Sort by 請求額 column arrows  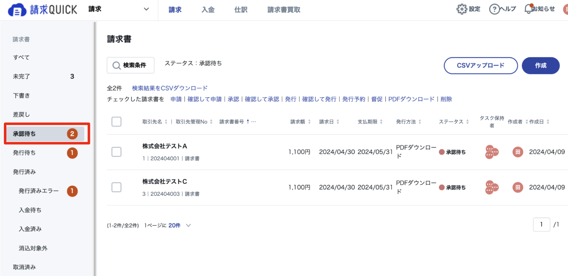coord(309,122)
